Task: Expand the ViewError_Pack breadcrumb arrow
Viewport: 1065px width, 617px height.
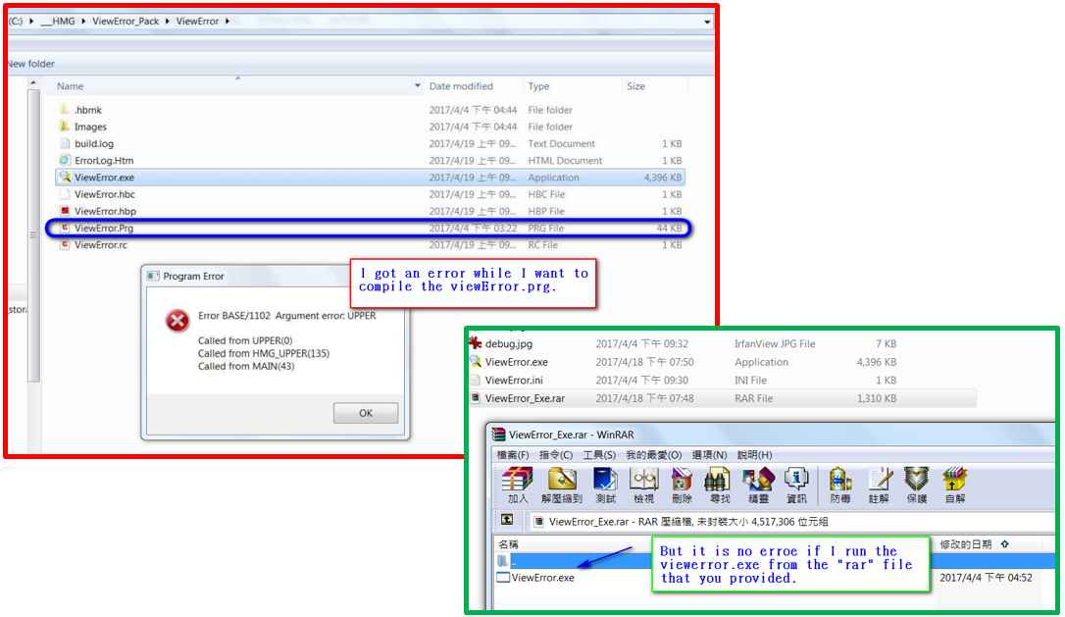Action: [168, 22]
